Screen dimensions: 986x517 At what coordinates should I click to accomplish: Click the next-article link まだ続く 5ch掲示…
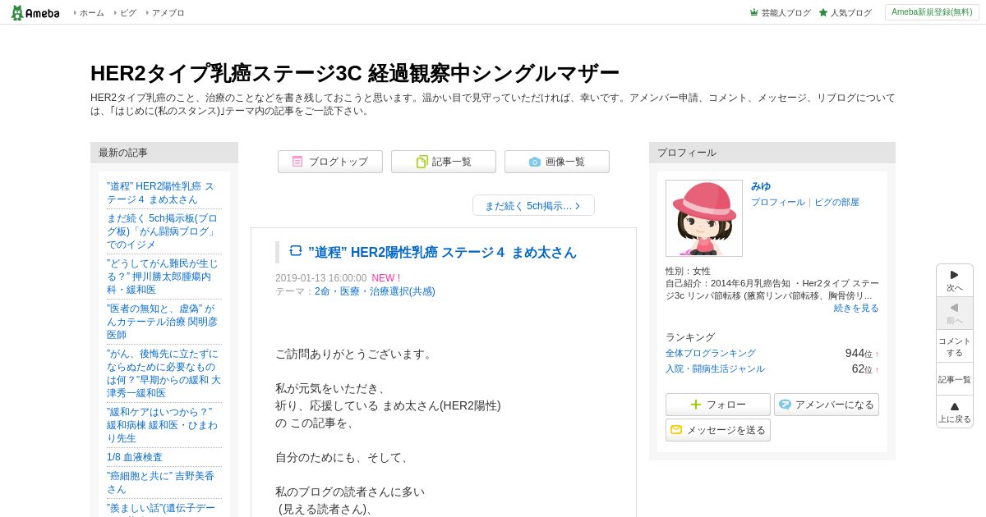[533, 205]
